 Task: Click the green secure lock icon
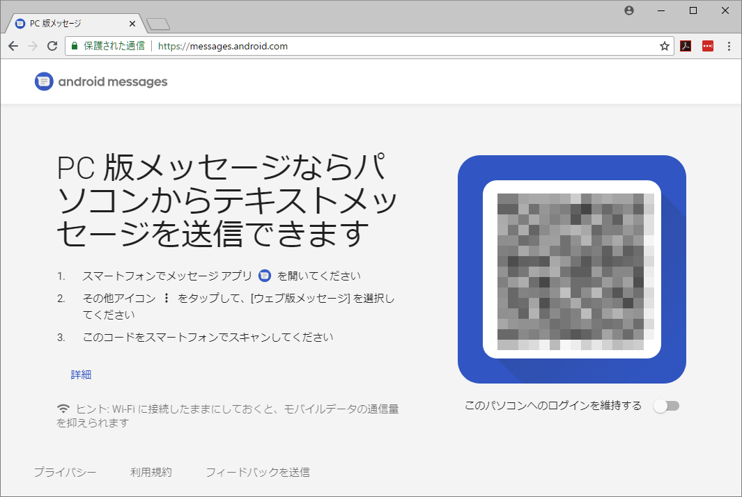click(75, 46)
